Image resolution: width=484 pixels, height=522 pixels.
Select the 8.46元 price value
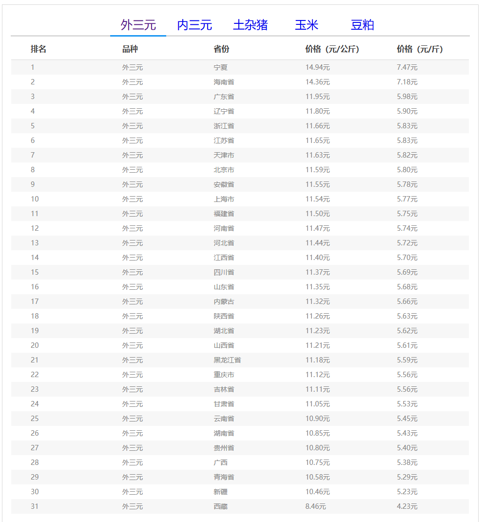316,507
